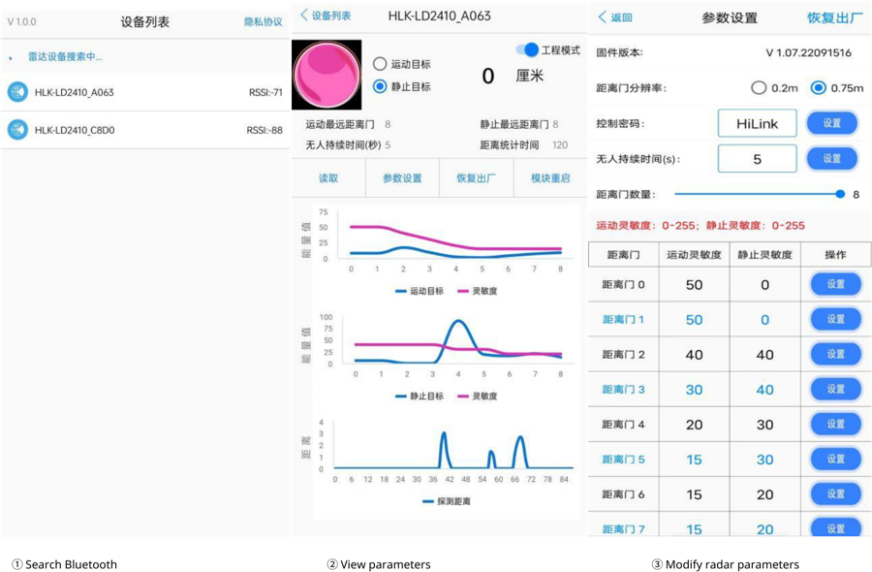Adjust the 距离门数量 slider handle
872x572 pixels.
coord(840,194)
